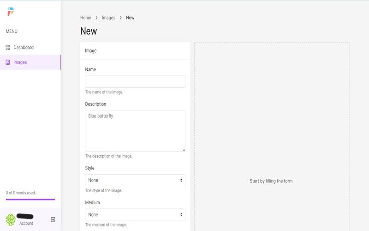
Task: Open the Style dropdown
Action: 135,180
